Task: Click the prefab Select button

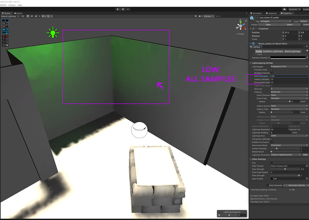Action: pos(290,25)
